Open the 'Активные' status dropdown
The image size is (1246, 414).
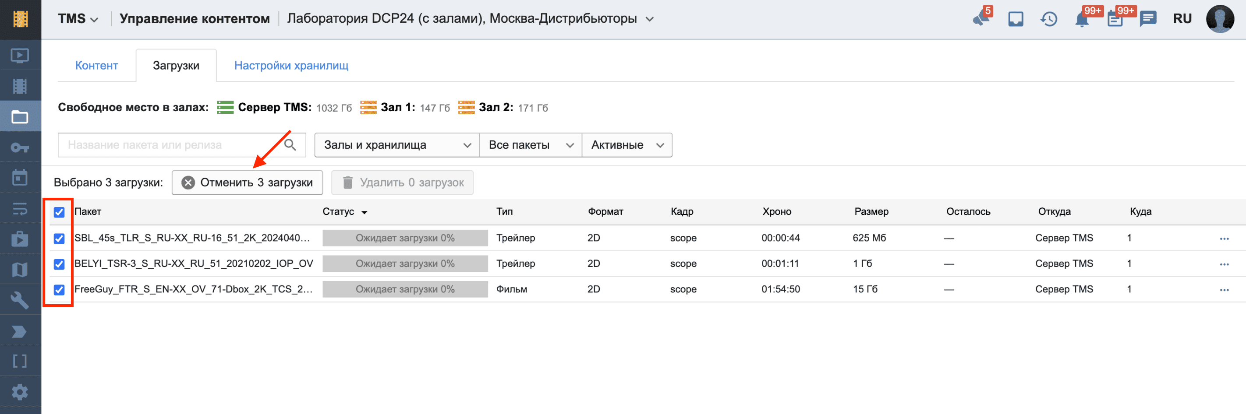627,145
